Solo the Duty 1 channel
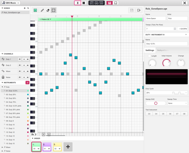Image resolution: width=189 pixels, height=153 pixels. coord(24,59)
